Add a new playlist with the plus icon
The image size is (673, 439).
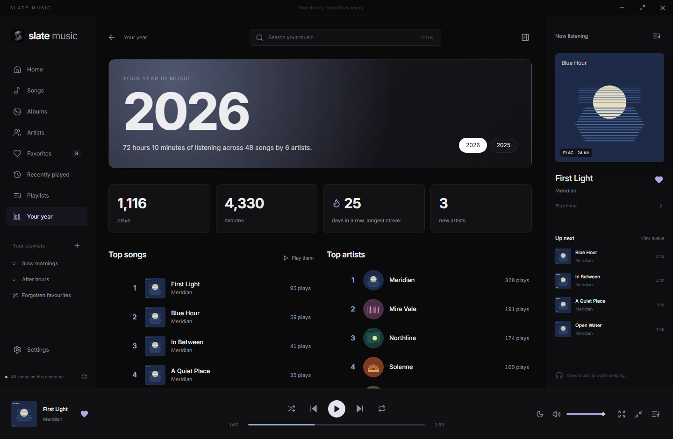[77, 246]
